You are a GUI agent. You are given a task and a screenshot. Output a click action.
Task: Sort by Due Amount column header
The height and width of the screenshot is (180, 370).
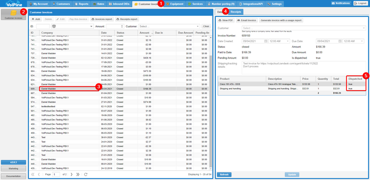[185, 33]
